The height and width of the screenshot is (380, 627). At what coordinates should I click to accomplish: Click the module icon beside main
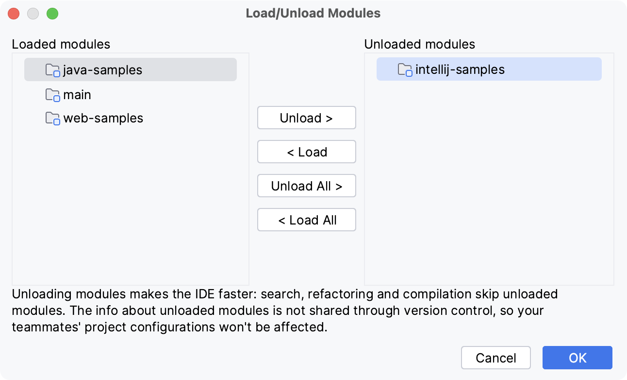pos(52,95)
